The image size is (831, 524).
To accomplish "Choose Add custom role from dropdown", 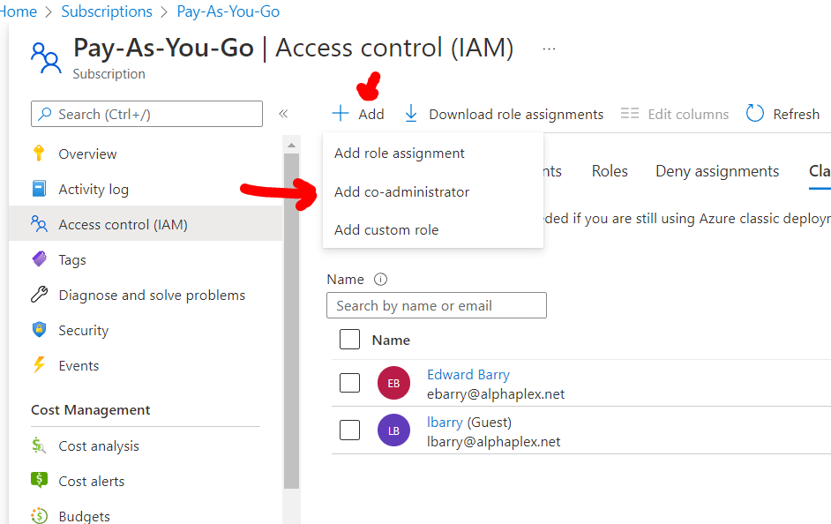I will [386, 230].
